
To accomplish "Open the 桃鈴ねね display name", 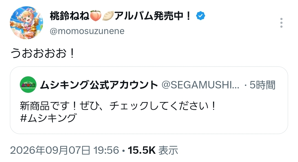I will point(70,16).
